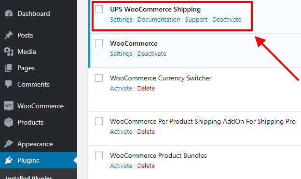This screenshot has width=301, height=179.
Task: Click the Pages icon in sidebar
Action: [9, 68]
